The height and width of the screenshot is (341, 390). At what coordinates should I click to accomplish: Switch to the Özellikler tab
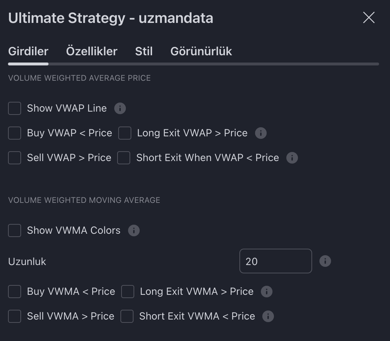tap(92, 51)
